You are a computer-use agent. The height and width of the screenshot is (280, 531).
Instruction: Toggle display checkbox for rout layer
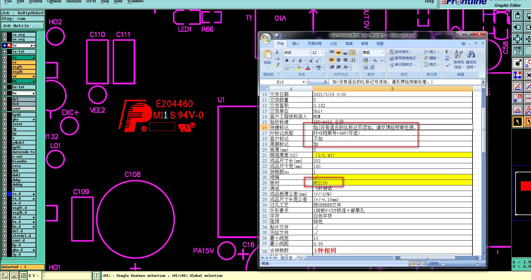point(5,109)
